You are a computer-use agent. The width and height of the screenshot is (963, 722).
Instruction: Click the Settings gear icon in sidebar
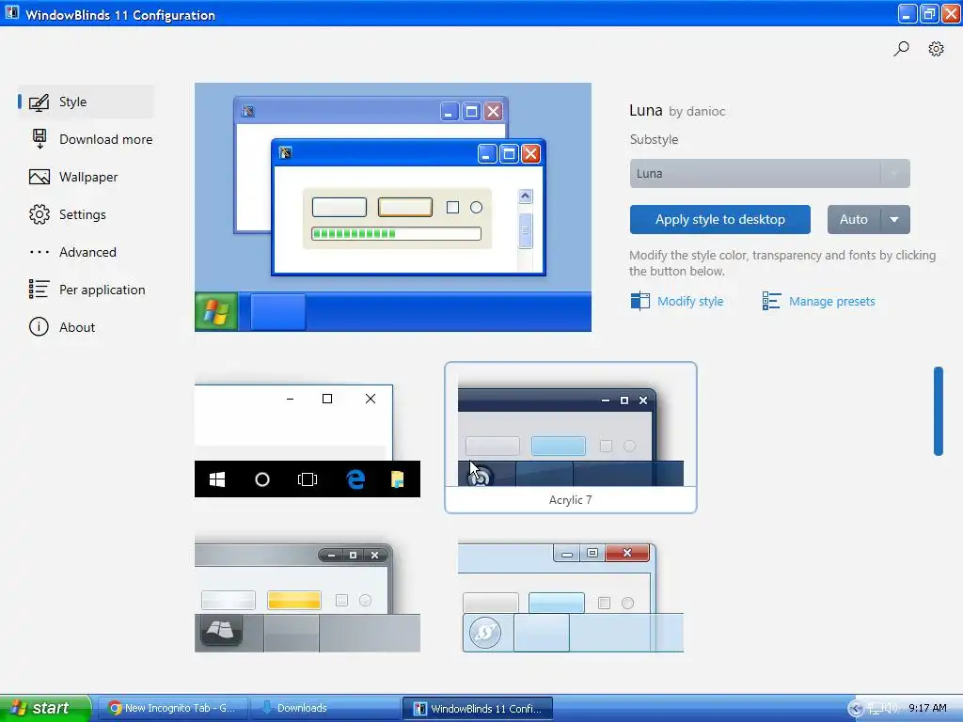coord(39,214)
